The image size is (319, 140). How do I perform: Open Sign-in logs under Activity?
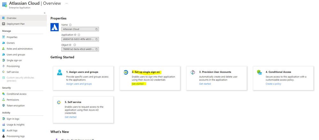(13, 119)
